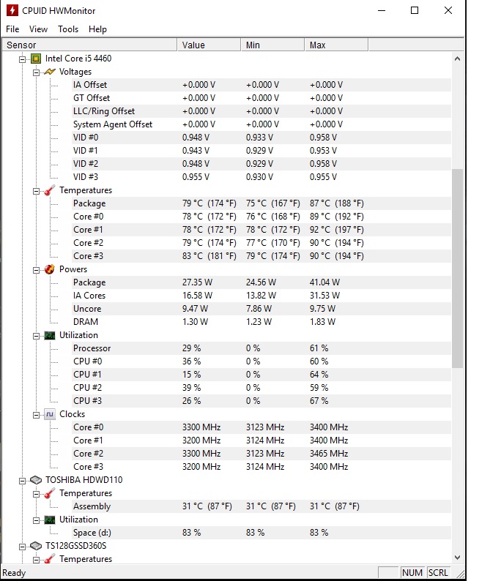The image size is (501, 581).
Task: Click the Value column header
Action: (209, 45)
